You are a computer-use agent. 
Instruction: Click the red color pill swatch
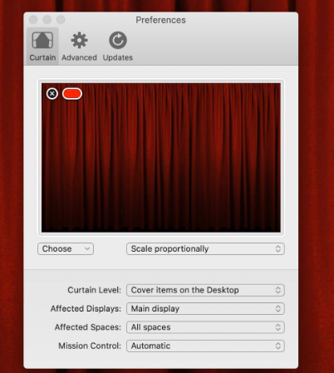(72, 94)
